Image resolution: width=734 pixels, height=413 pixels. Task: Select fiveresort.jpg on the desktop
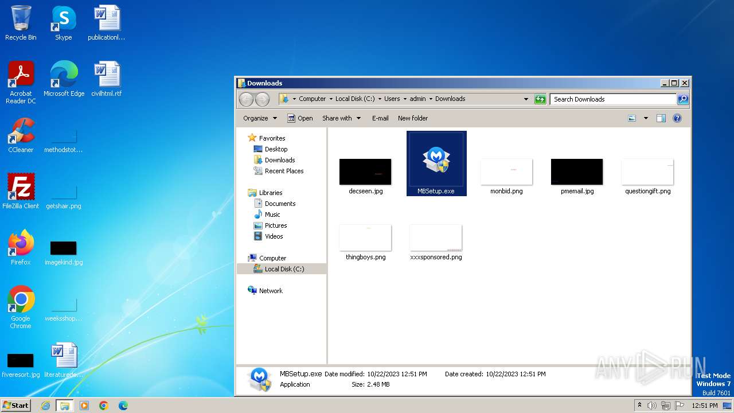pyautogui.click(x=21, y=365)
